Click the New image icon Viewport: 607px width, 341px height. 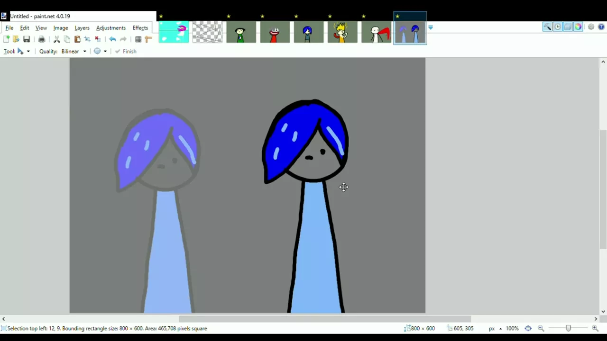[x=6, y=39]
